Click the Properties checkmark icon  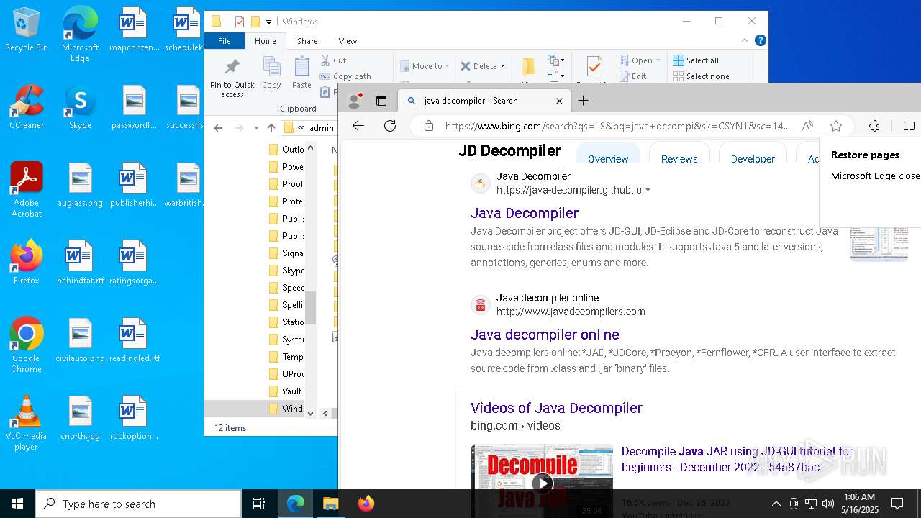coord(594,67)
